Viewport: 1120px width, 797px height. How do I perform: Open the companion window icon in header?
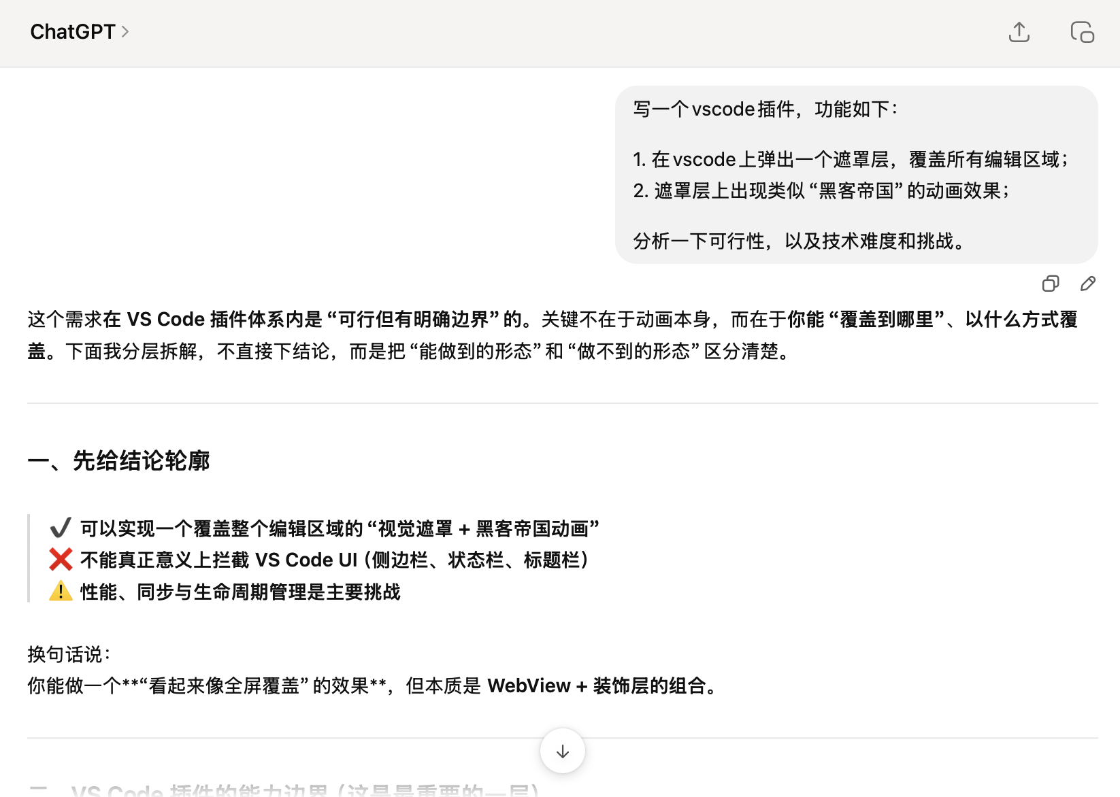[x=1082, y=32]
